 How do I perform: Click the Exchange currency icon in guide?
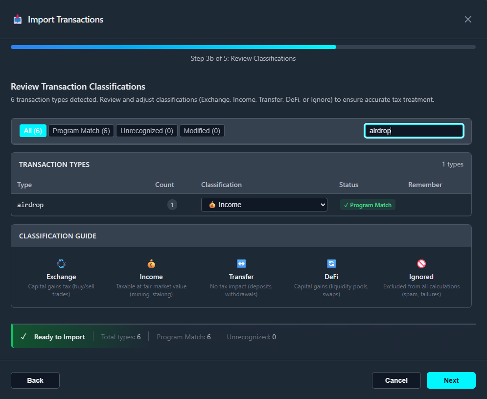click(61, 264)
